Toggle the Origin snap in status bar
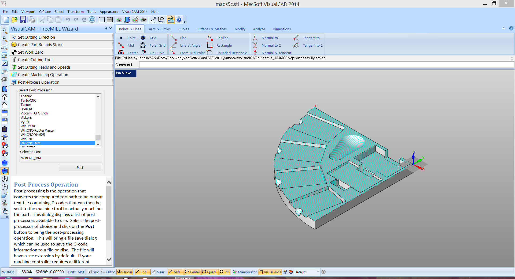The height and width of the screenshot is (279, 515). pyautogui.click(x=125, y=272)
